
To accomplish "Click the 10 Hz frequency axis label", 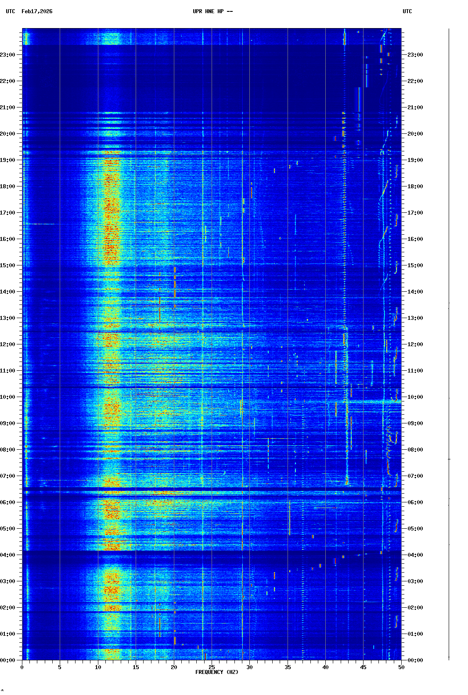I will (98, 667).
